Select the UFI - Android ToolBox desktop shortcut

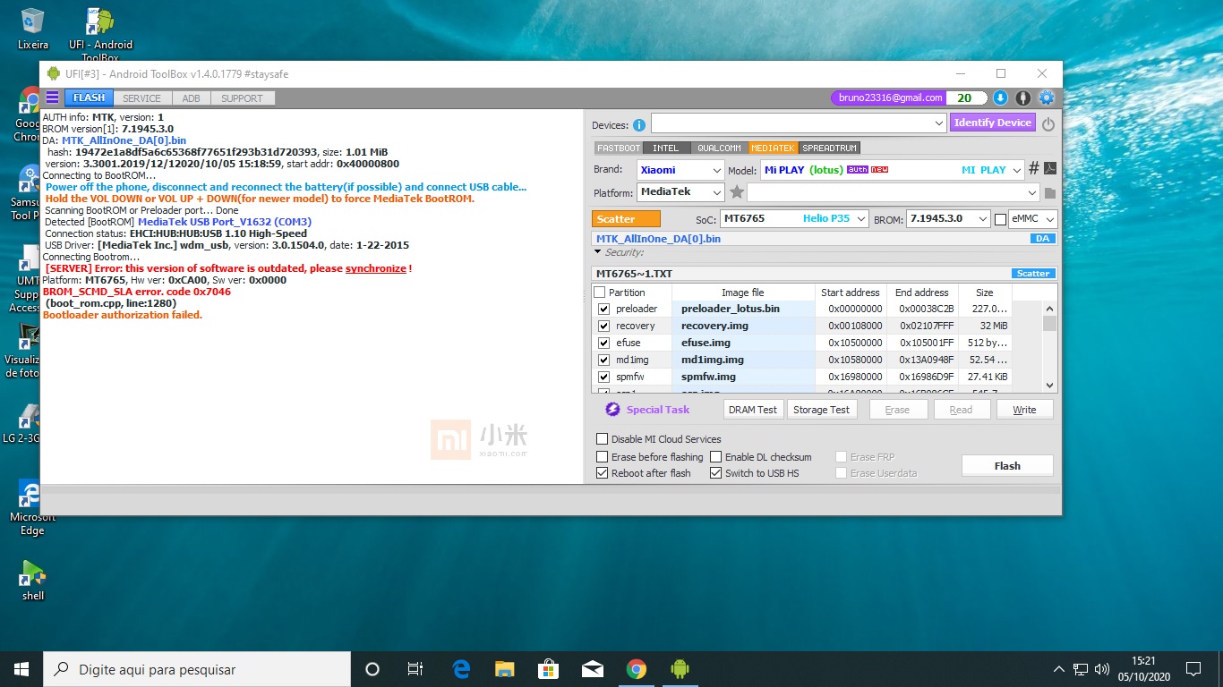[100, 34]
